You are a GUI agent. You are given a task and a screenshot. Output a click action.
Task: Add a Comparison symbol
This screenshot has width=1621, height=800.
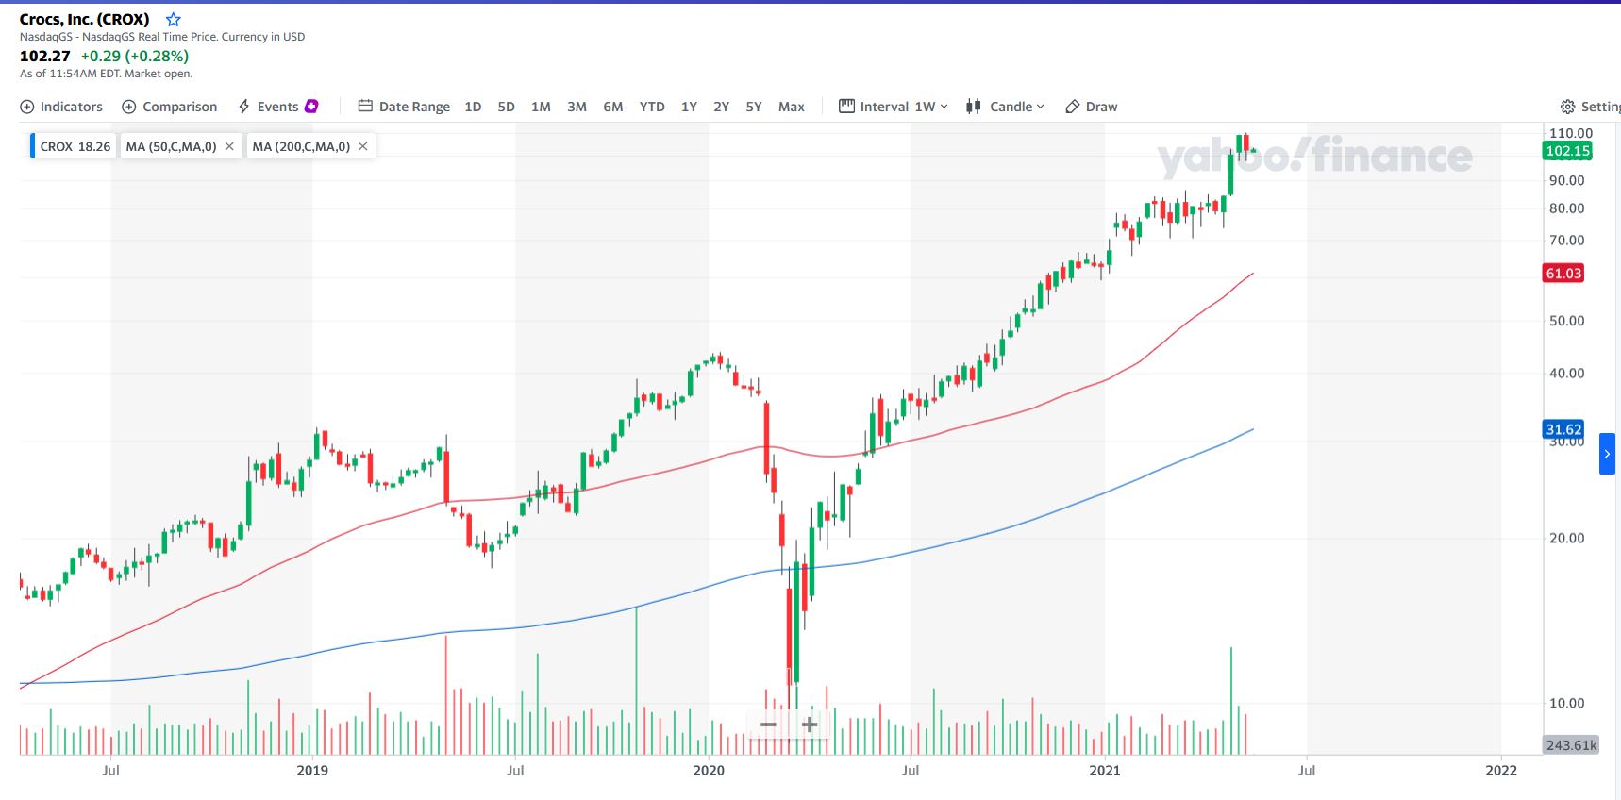[170, 107]
